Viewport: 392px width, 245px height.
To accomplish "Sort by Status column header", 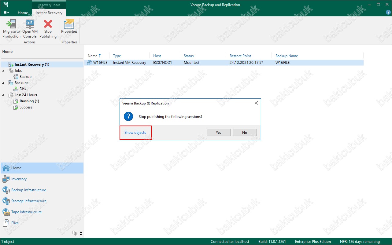I will click(x=189, y=56).
